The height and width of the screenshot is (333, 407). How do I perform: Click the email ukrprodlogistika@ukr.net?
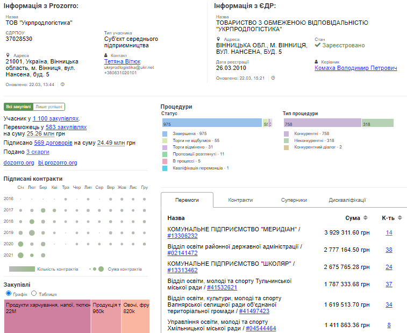[129, 67]
